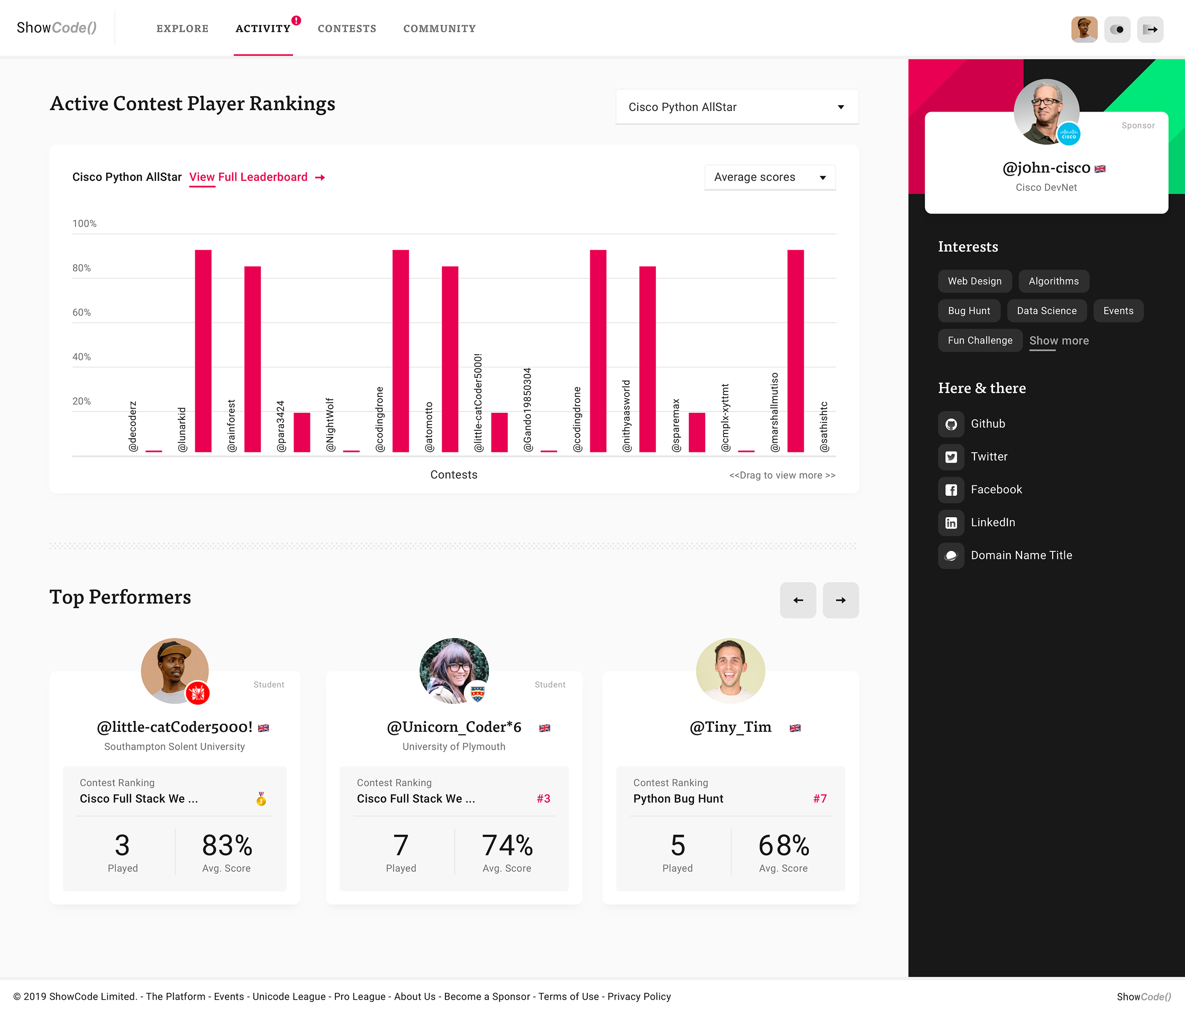Open the Facebook icon link
The image size is (1185, 1013).
951,490
